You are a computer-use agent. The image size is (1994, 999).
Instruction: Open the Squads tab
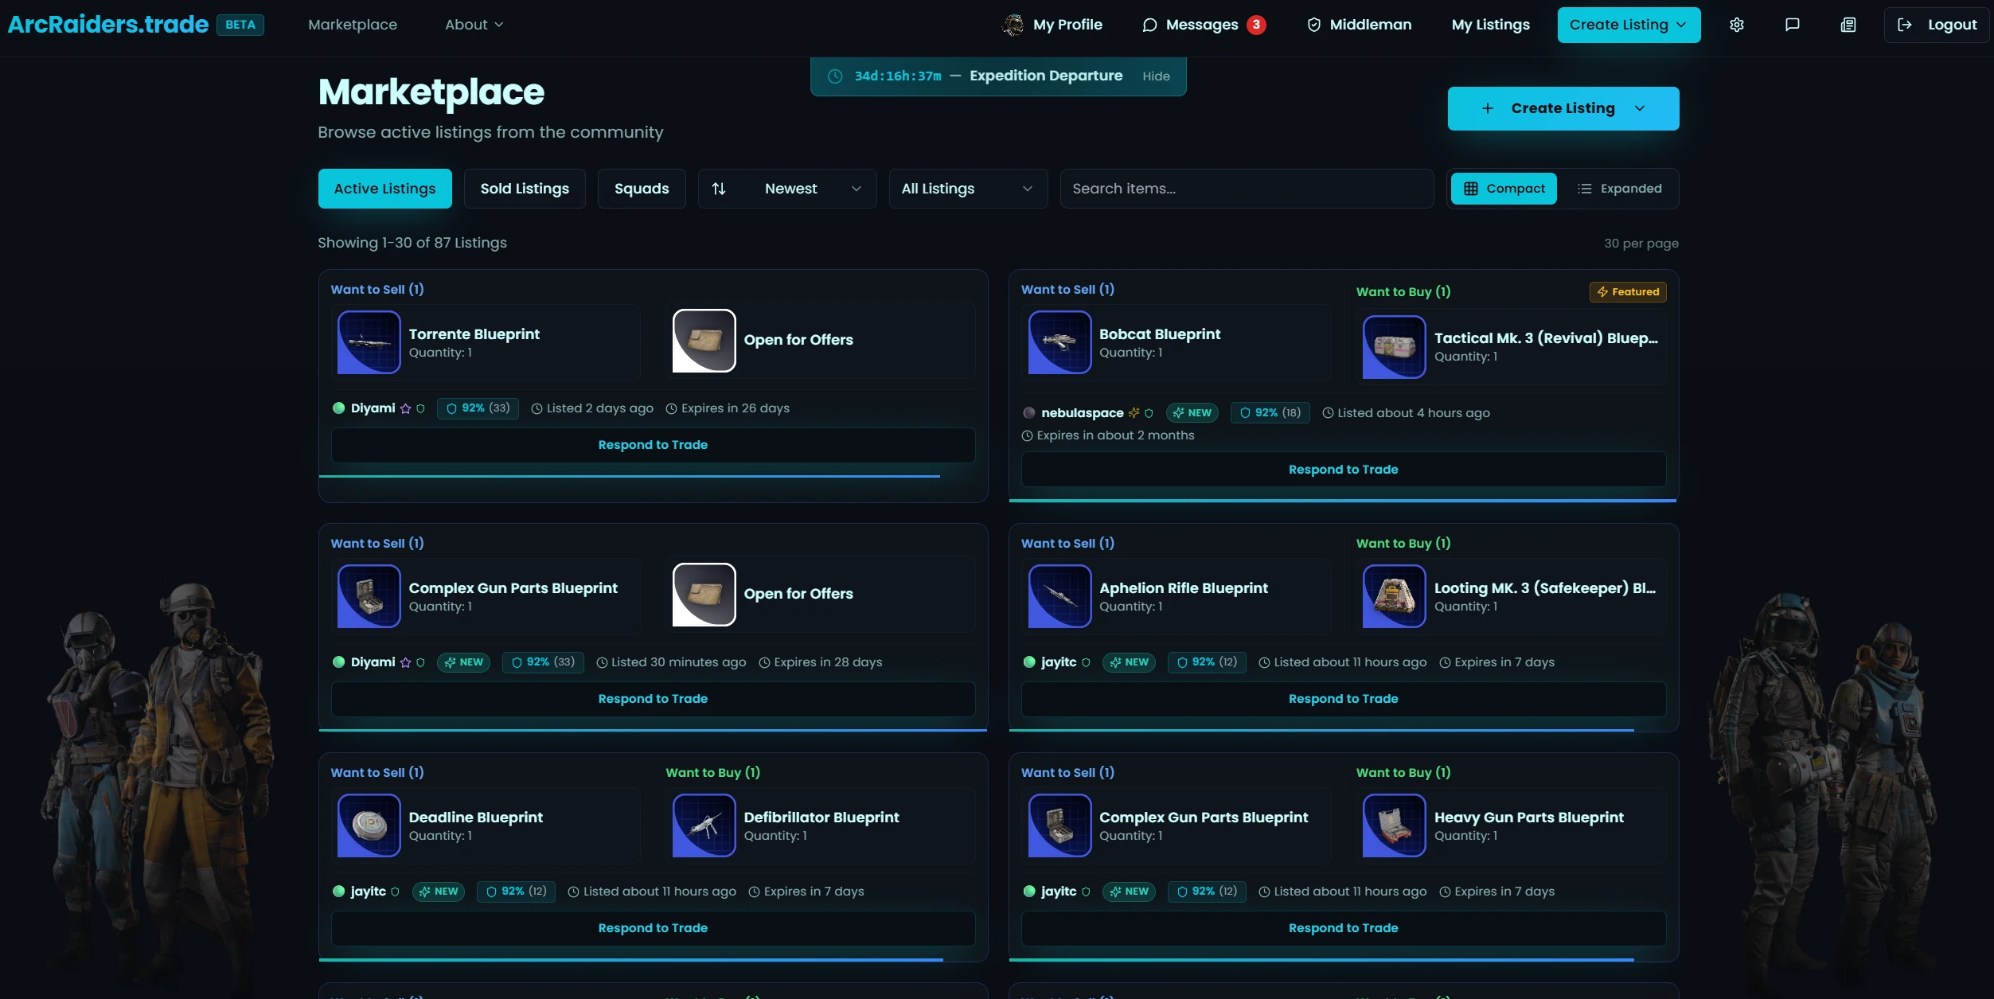tap(641, 189)
